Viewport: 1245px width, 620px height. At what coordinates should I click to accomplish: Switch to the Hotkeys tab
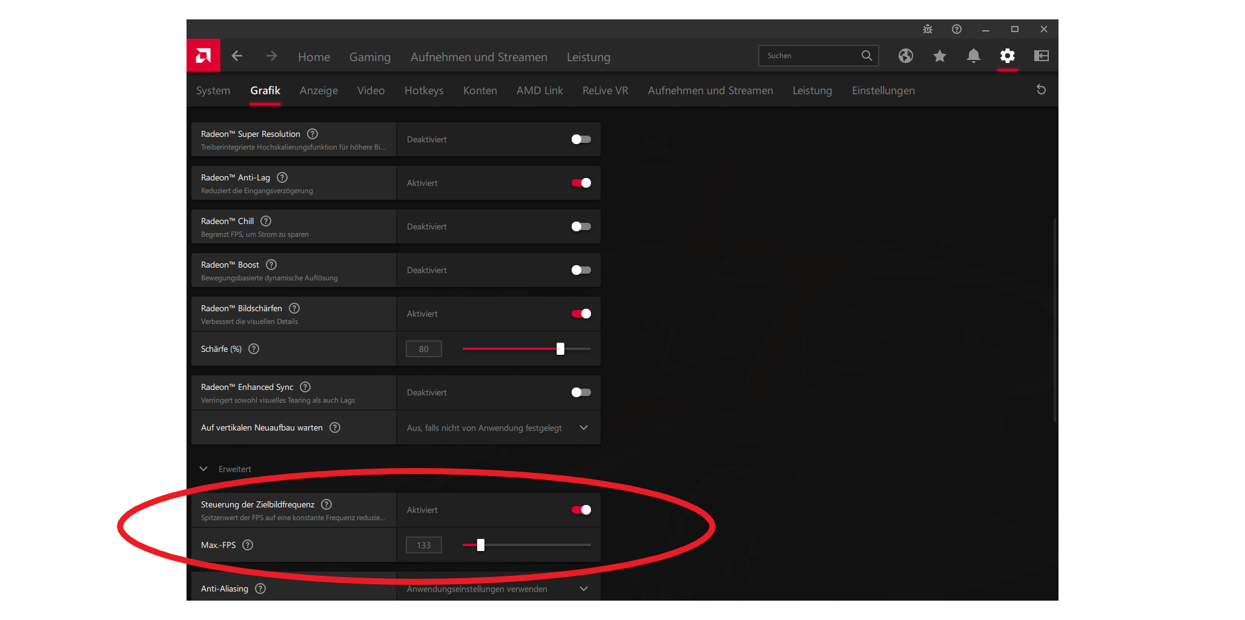(x=424, y=90)
